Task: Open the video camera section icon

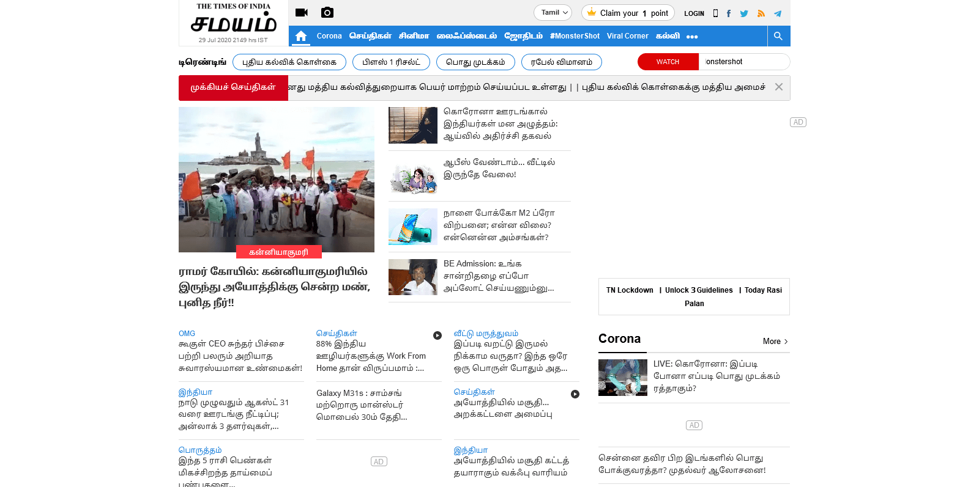Action: [302, 12]
